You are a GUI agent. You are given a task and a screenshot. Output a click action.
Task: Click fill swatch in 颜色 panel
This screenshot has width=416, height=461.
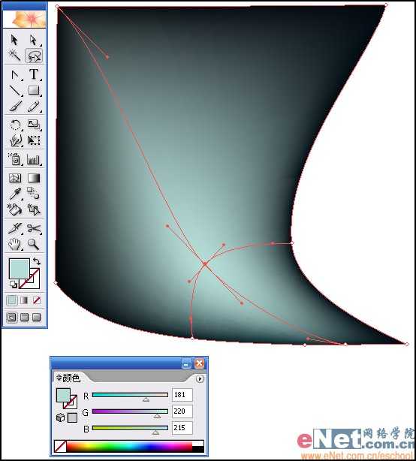point(63,395)
